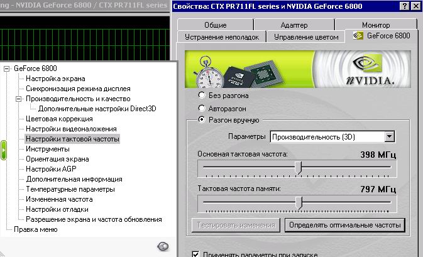The width and height of the screenshot is (423, 257).
Task: Select the Разгон вручную radio option
Action: pos(202,119)
